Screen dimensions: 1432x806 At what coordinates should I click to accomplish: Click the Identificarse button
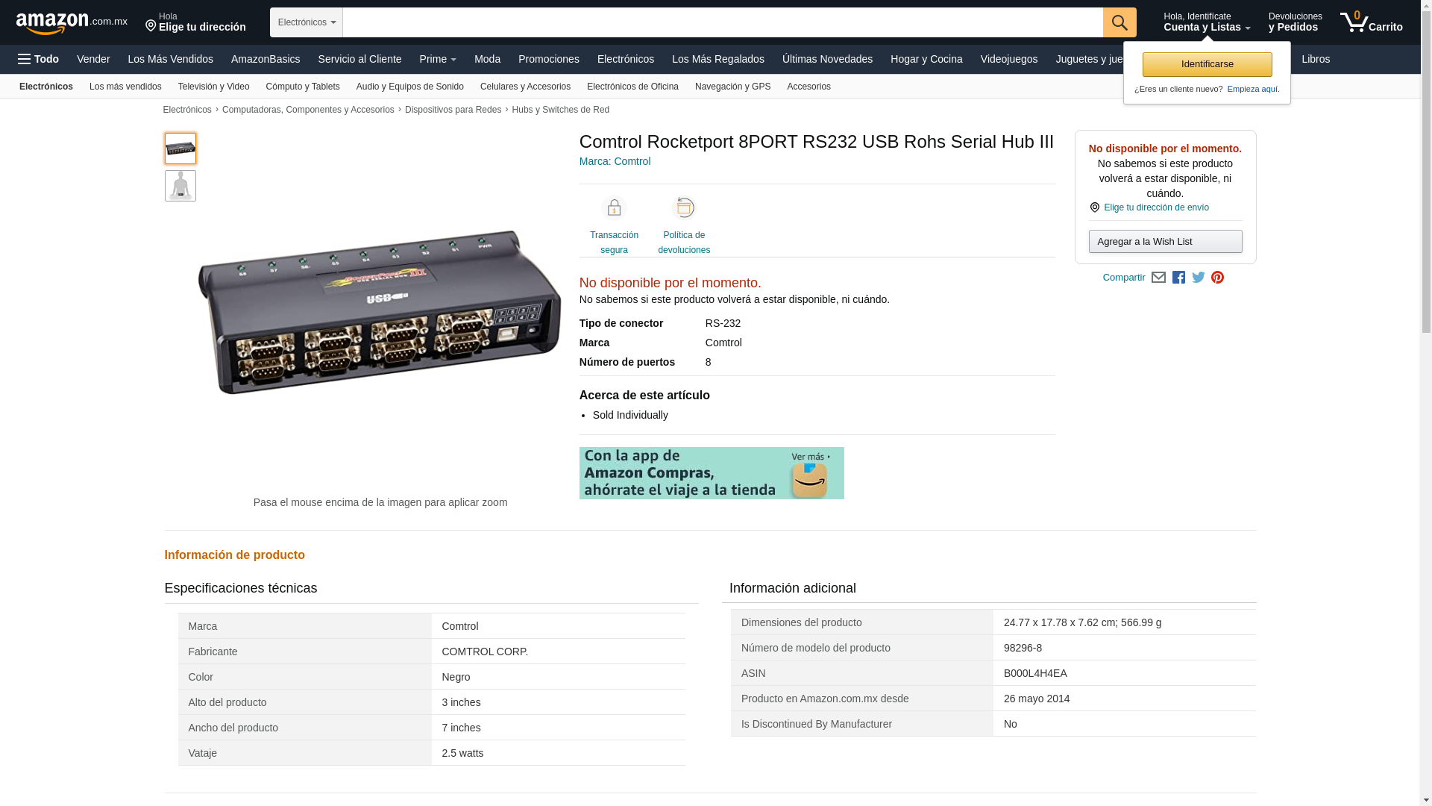point(1207,64)
